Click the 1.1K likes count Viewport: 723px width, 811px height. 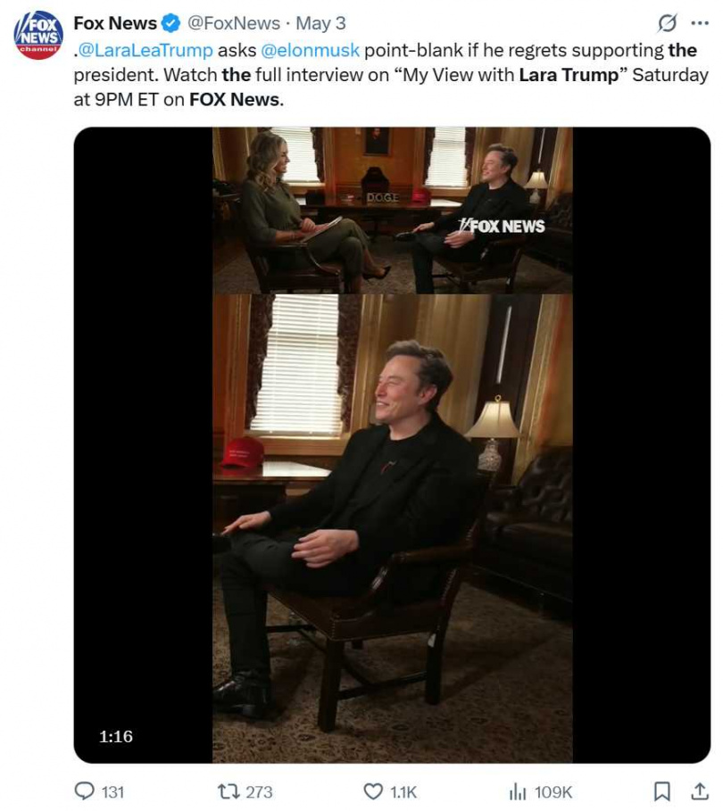tap(403, 791)
